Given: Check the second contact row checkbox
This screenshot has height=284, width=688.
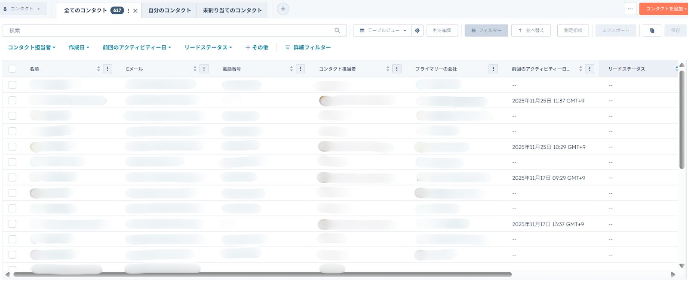Looking at the screenshot, I should coord(12,100).
